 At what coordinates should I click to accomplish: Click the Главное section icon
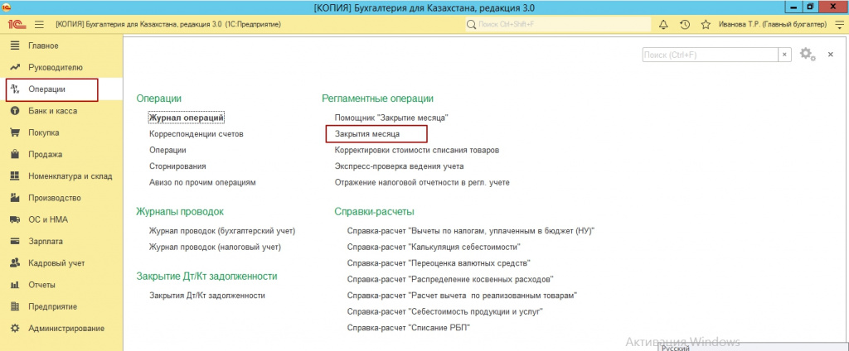click(15, 46)
